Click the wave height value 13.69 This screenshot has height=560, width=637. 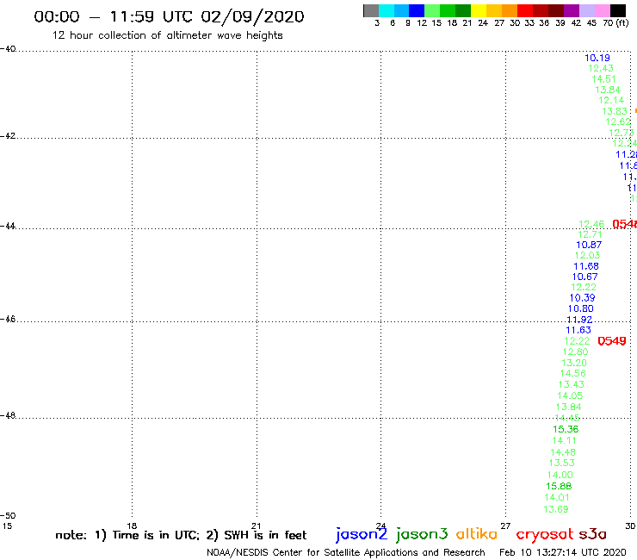pos(556,509)
